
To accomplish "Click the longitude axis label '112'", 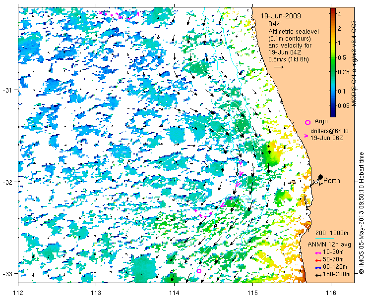I will 18,292.
